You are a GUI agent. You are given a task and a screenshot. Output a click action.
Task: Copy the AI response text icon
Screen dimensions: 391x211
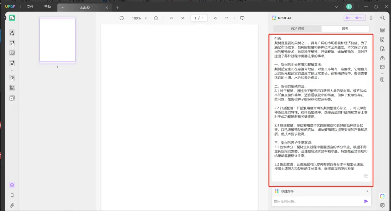pos(366,176)
